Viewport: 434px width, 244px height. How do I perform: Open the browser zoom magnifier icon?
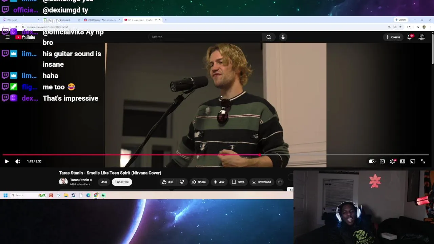(x=389, y=27)
